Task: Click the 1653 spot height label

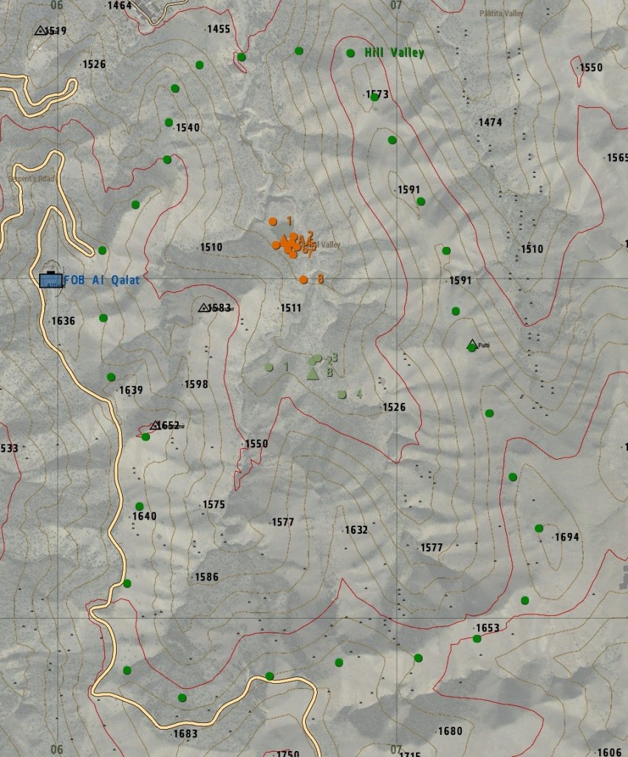Action: (487, 628)
